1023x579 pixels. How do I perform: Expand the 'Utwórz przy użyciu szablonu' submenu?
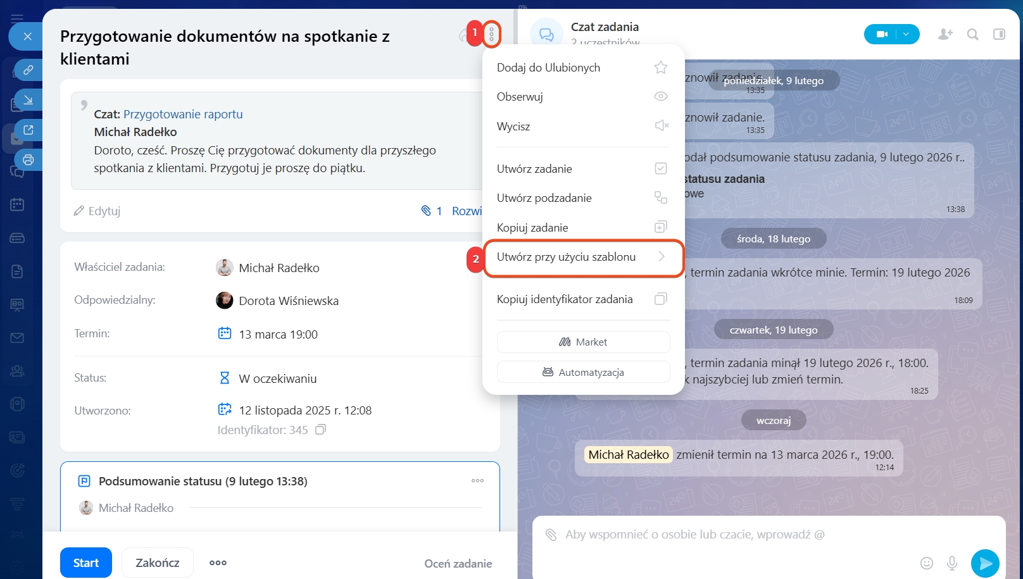582,258
